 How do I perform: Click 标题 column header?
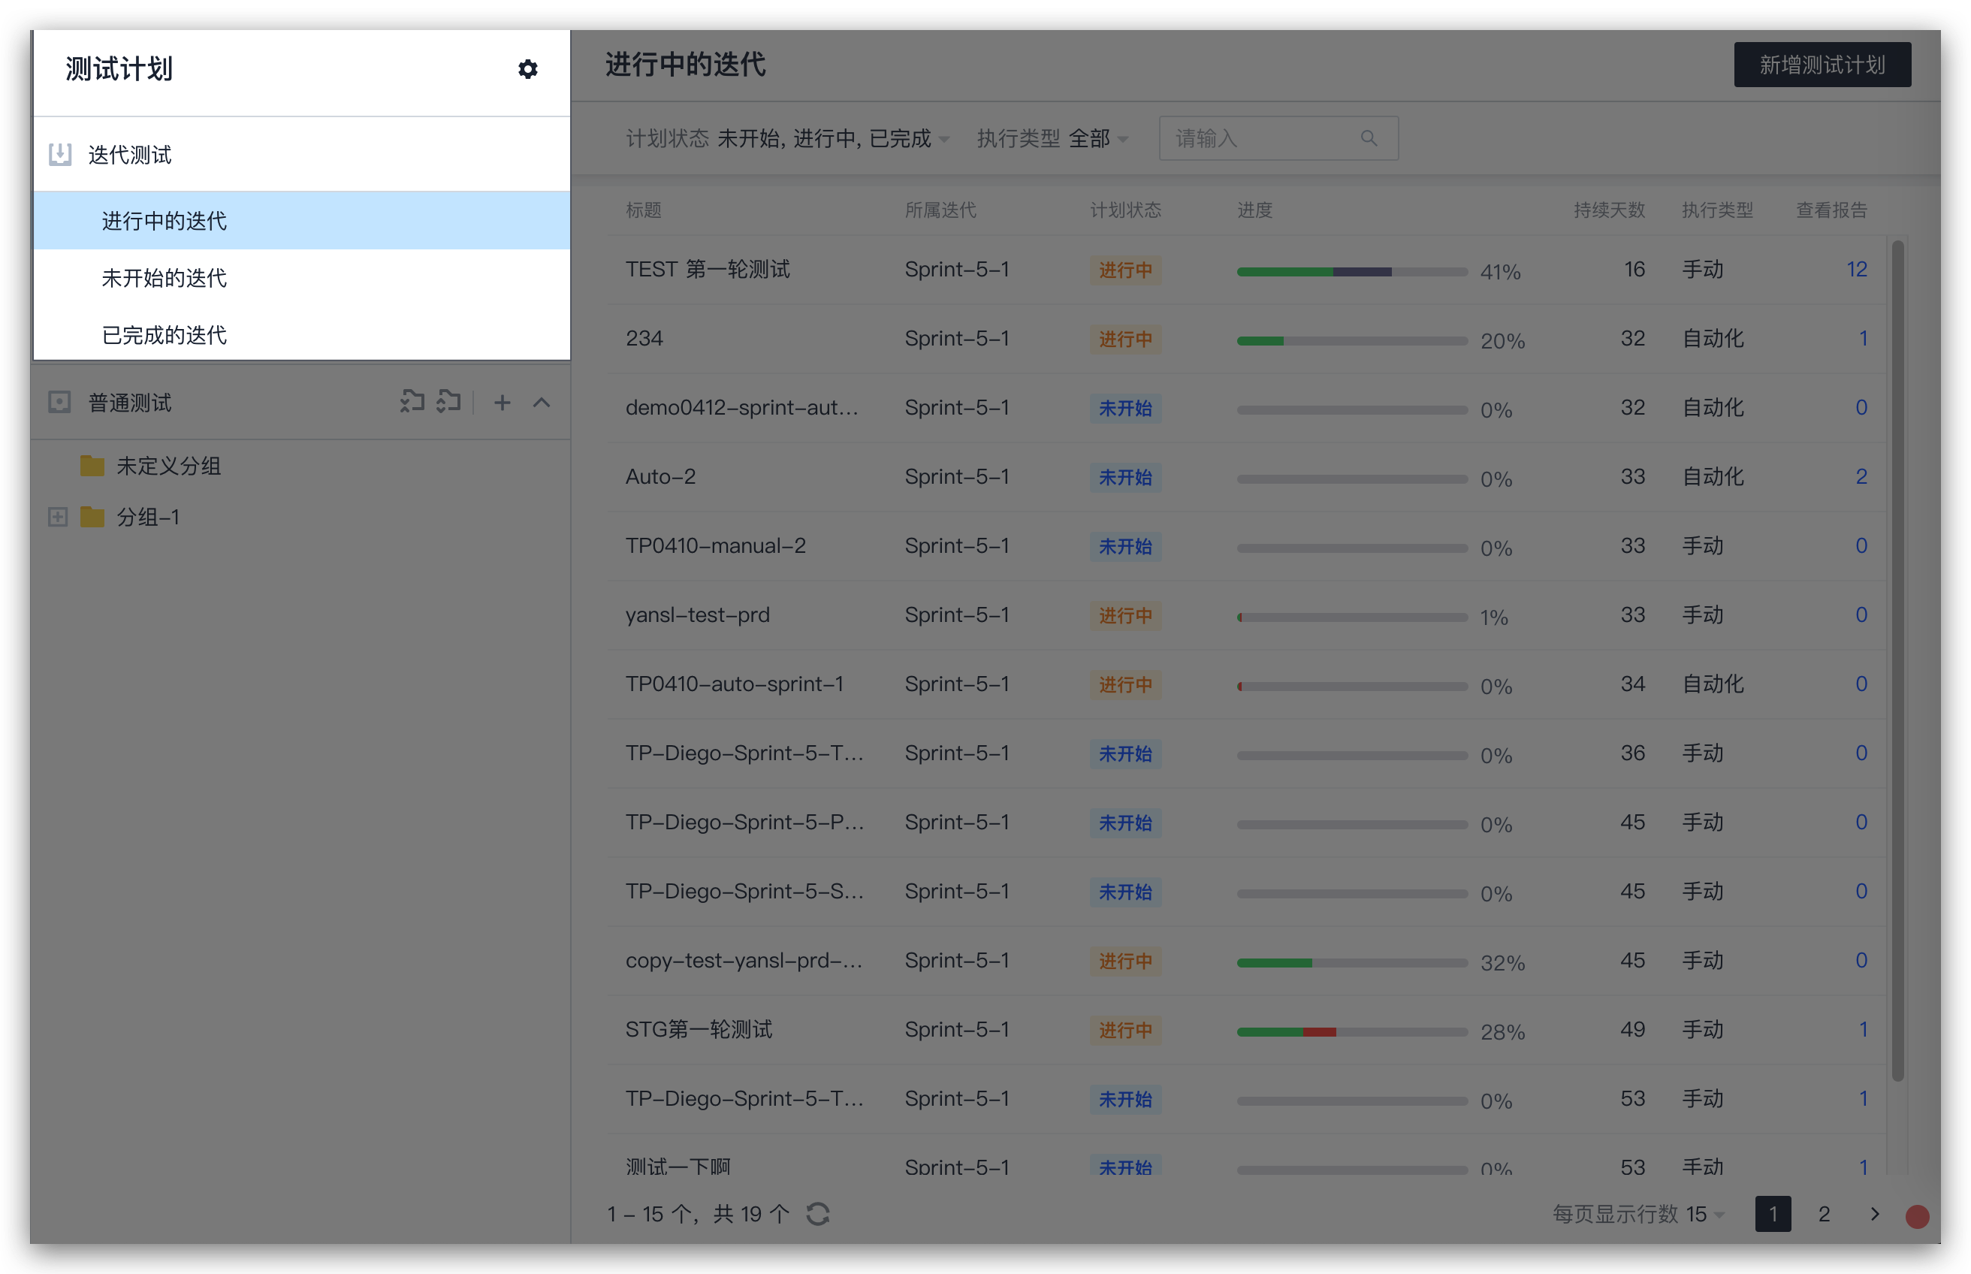click(x=644, y=210)
